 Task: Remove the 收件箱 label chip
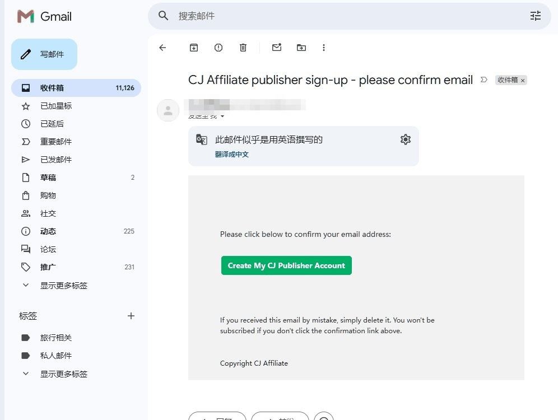click(x=523, y=81)
